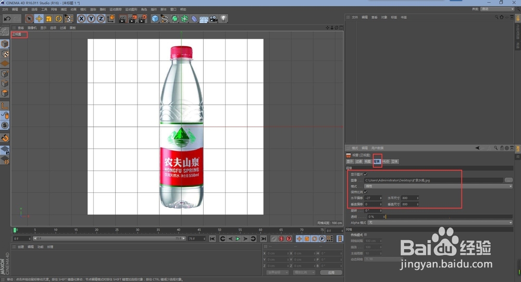This screenshot has height=282, width=521.
Task: Click the image file path field
Action: pyautogui.click(x=433, y=180)
